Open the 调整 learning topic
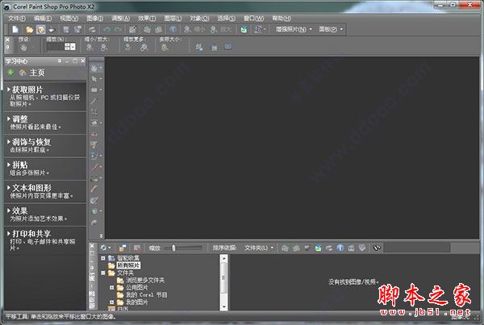This screenshot has height=325, width=484. pos(45,123)
